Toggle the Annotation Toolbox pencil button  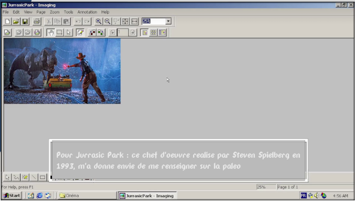(80, 33)
